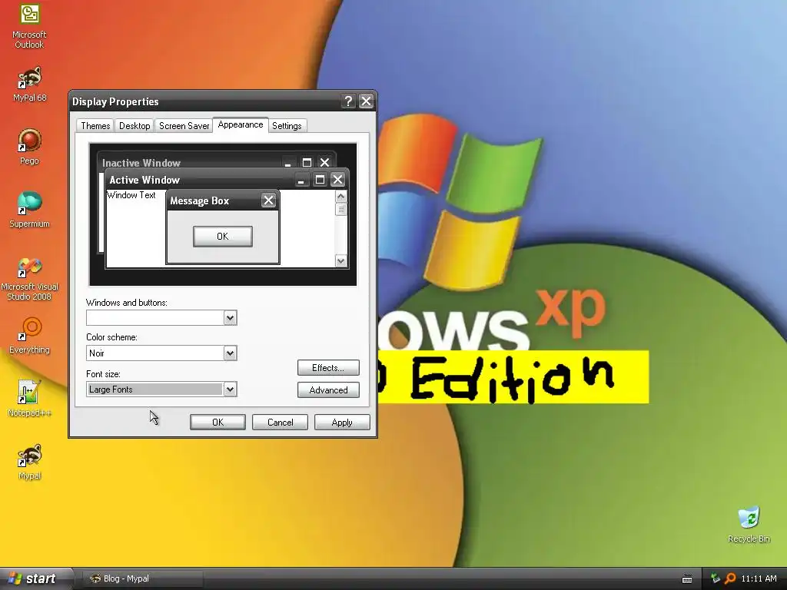Screen dimensions: 787x590
Task: Open the Screen Saver tab
Action: point(184,126)
